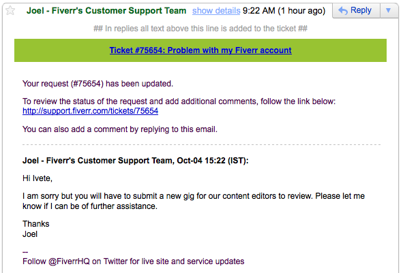Open the dropdown arrow beside Reply
This screenshot has width=403, height=273.
coord(389,10)
